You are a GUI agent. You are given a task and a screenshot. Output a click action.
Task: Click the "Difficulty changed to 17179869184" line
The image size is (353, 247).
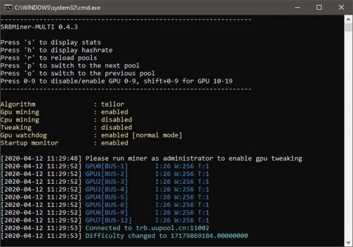click(167, 236)
